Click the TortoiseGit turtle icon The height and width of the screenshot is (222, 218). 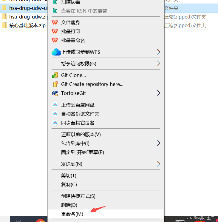[x=55, y=93]
